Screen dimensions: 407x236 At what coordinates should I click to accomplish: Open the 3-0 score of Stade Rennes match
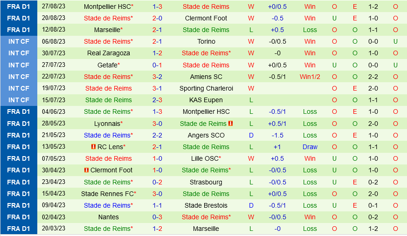point(158,194)
